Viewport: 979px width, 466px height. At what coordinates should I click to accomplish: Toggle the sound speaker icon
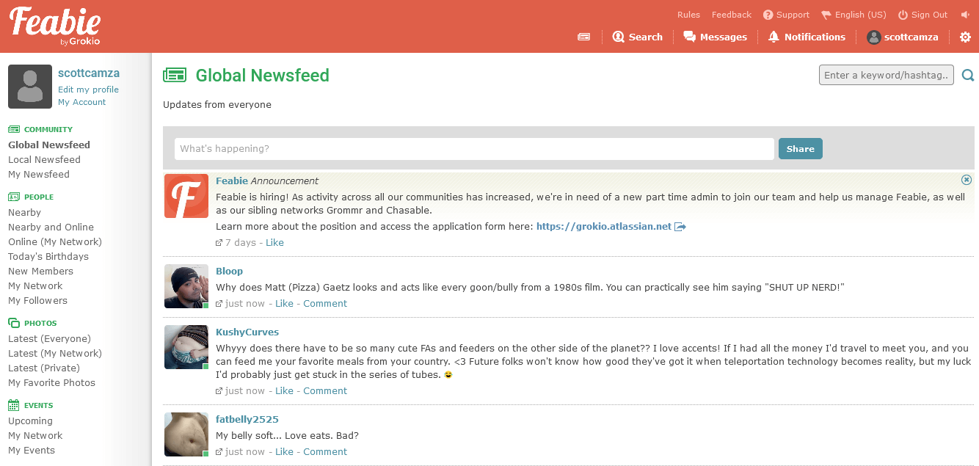[965, 15]
